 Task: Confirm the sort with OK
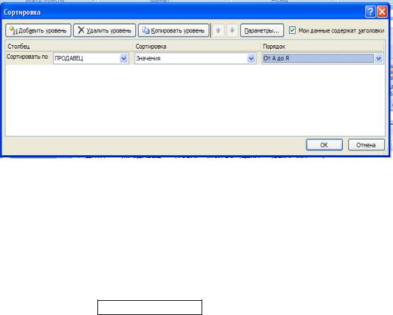[x=324, y=145]
